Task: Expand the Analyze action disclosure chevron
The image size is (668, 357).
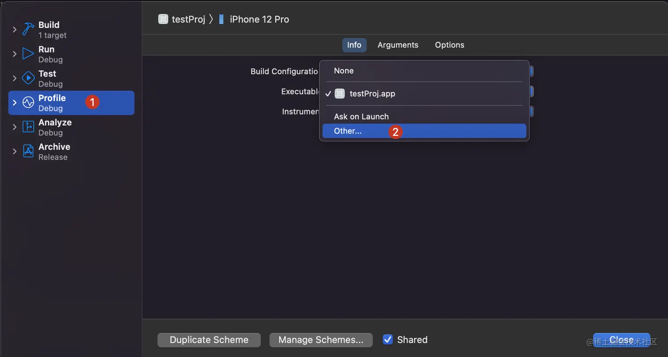Action: point(15,127)
